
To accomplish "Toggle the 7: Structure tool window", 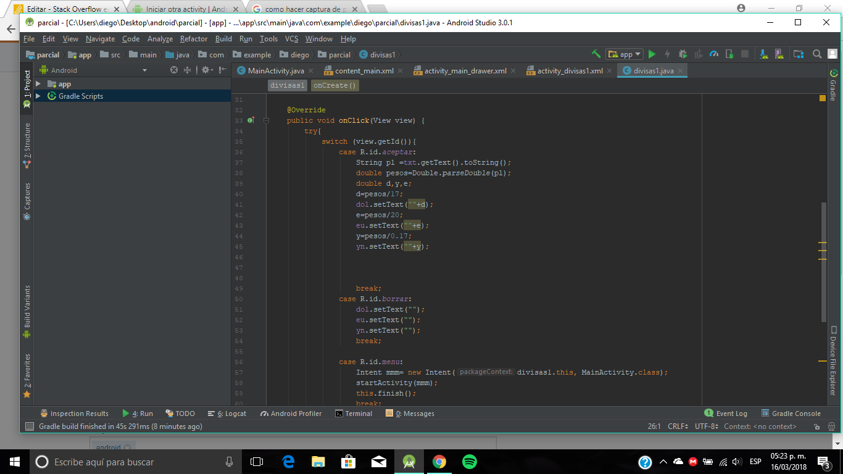I will (27, 146).
